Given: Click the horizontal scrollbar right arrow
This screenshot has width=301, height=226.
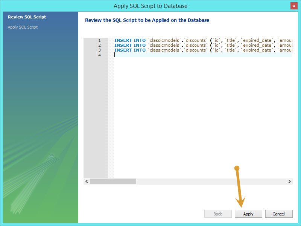Looking at the screenshot, I should click(x=289, y=181).
